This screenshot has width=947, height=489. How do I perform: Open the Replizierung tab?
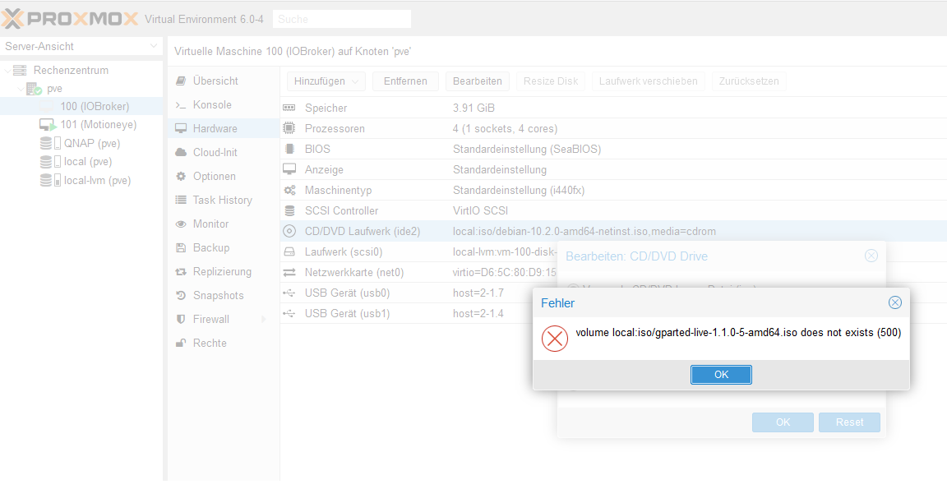tap(224, 272)
